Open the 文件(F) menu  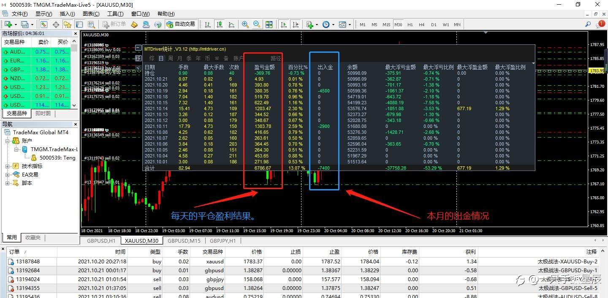(19, 14)
